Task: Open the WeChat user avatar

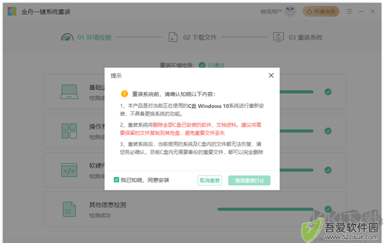Action: (x=290, y=12)
